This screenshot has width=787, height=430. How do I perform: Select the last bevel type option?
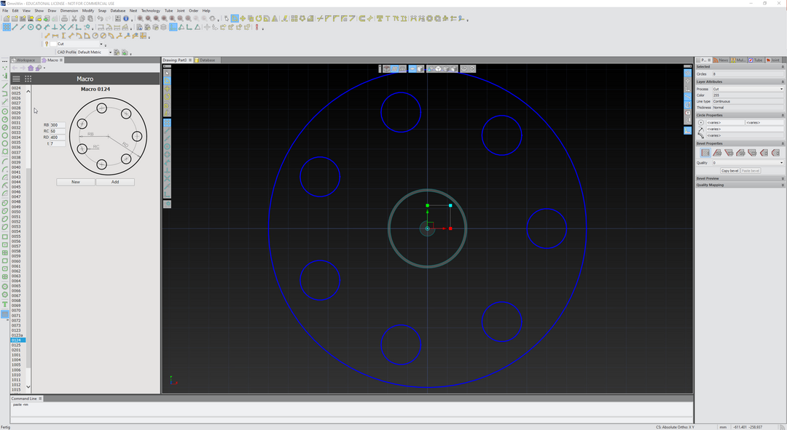pyautogui.click(x=775, y=152)
